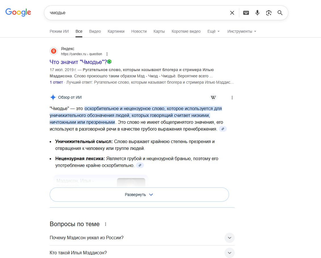This screenshot has height=258, width=321.
Task: Click link chip after 'крайне оскорбительно'
Action: (140, 165)
